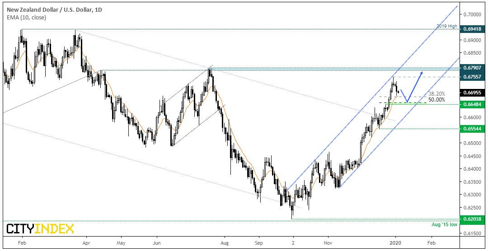
Task: Select the 0.62038 low price tag
Action: 473,219
